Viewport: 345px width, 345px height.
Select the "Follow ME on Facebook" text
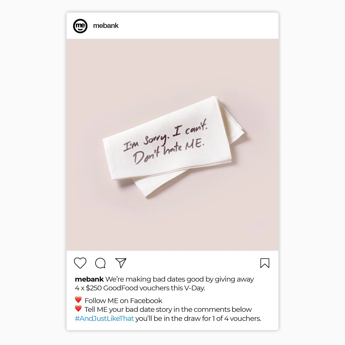tap(123, 301)
